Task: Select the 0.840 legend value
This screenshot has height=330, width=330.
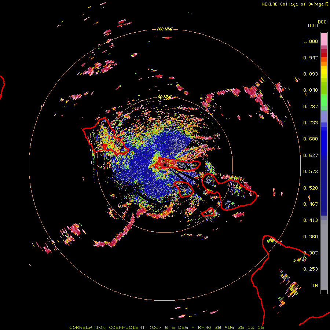Action: click(311, 90)
